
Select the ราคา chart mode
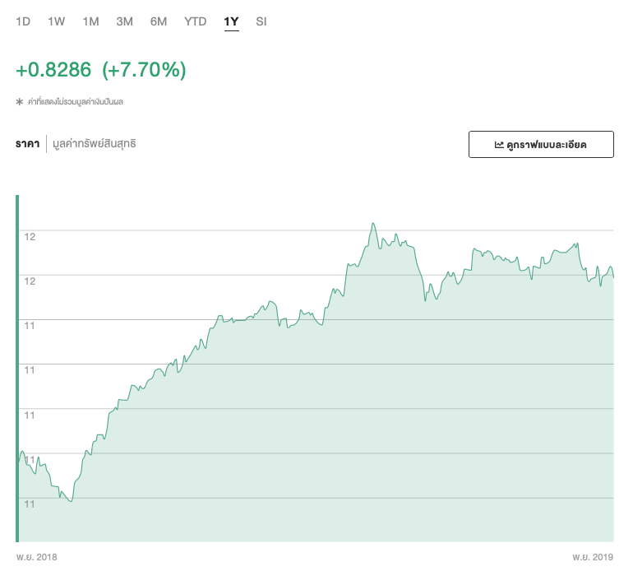coord(28,144)
